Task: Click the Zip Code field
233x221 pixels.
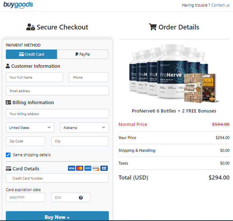Action: [x=26, y=141]
